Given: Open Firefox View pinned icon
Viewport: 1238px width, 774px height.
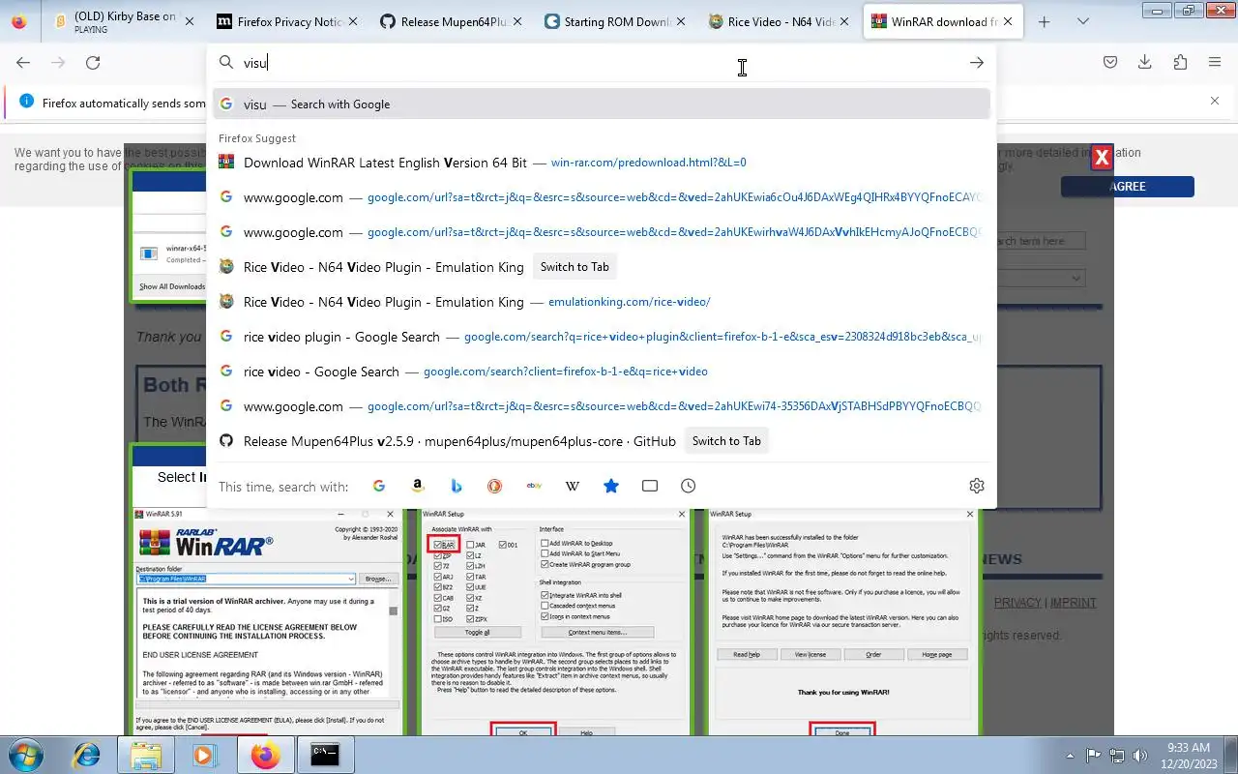Looking at the screenshot, I should 19,21.
